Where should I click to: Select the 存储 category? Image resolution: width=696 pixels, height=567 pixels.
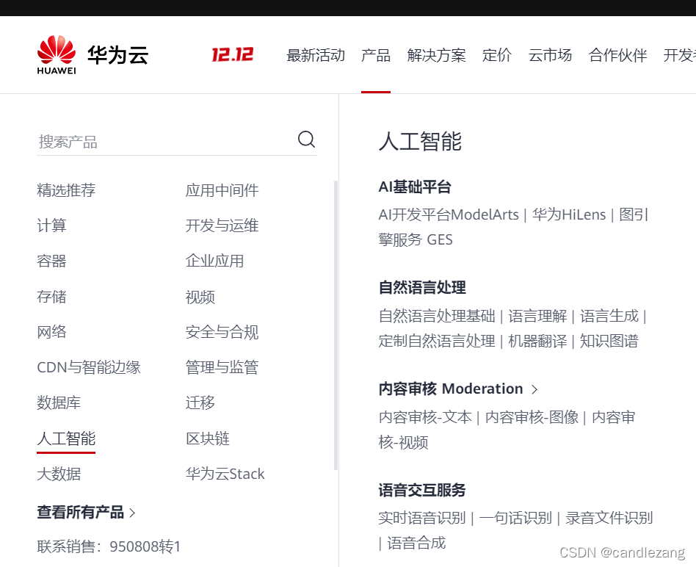tap(51, 296)
